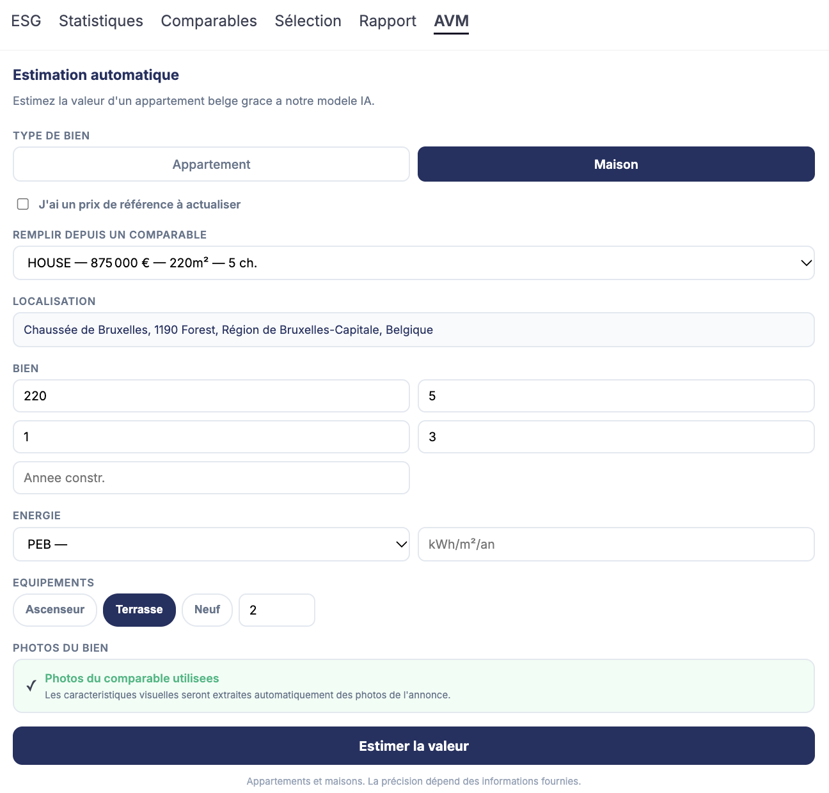Viewport: 829px width, 793px height.
Task: Click the surface field showing 220
Action: [211, 396]
